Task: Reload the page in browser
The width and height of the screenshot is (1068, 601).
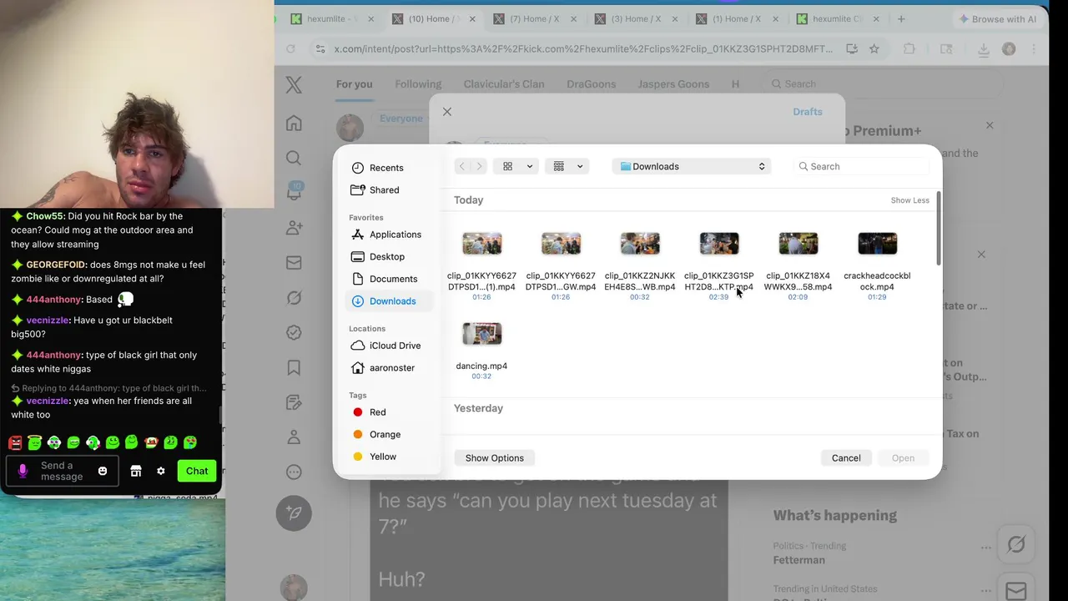Action: (x=290, y=49)
